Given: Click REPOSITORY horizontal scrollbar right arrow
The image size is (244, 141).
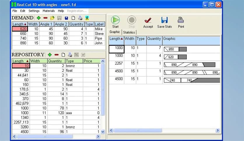Looking at the screenshot, I should coord(98,136).
